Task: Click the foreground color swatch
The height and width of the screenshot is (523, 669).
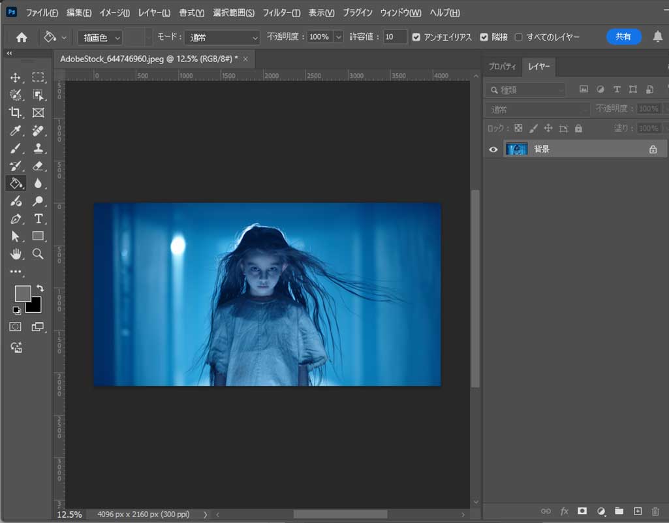Action: (x=22, y=293)
